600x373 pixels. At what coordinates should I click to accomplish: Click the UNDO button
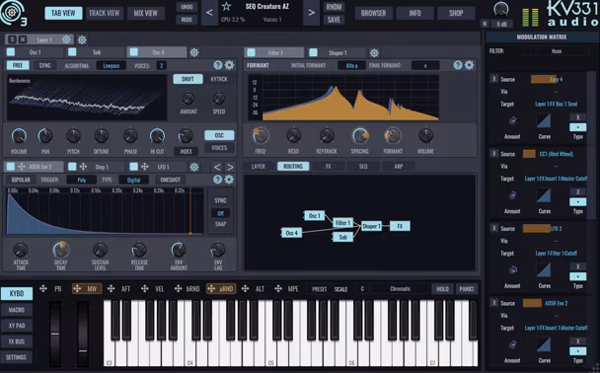(x=187, y=7)
